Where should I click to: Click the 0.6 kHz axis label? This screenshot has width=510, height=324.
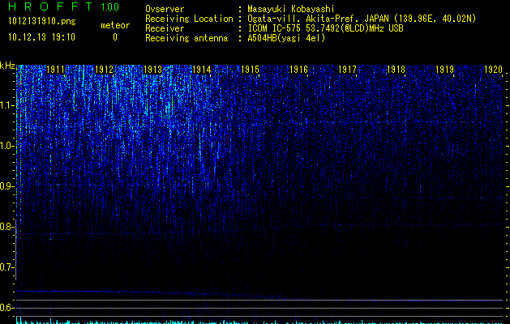[x=6, y=308]
